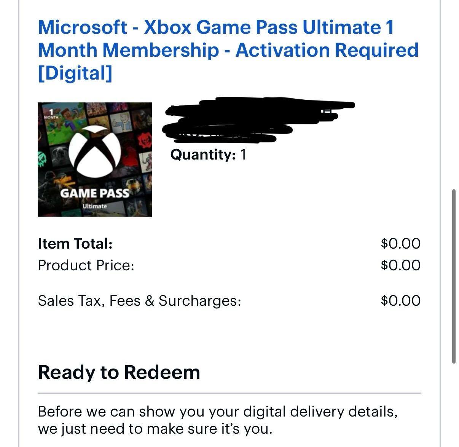Screen dimensions: 459x447
Task: Click the "Ultimate" label under Game Pass
Action: [x=95, y=206]
